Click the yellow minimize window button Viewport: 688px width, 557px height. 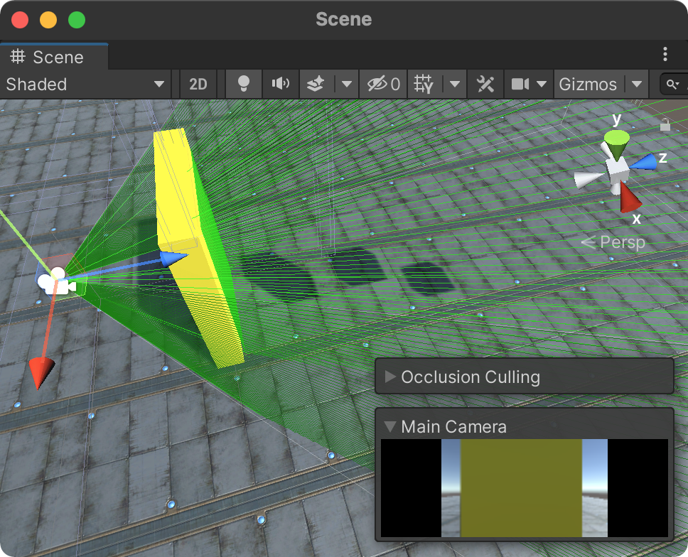(48, 20)
